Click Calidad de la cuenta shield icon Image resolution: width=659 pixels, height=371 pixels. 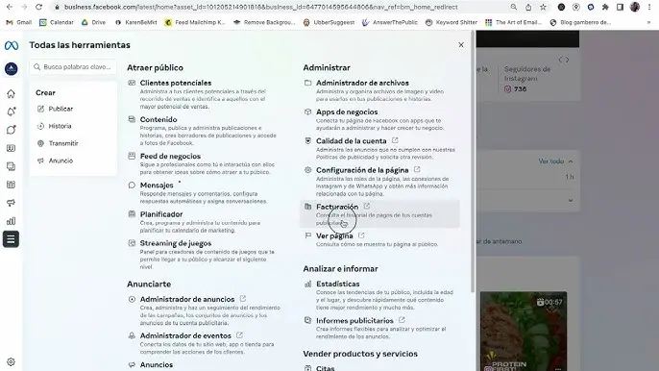tap(308, 141)
